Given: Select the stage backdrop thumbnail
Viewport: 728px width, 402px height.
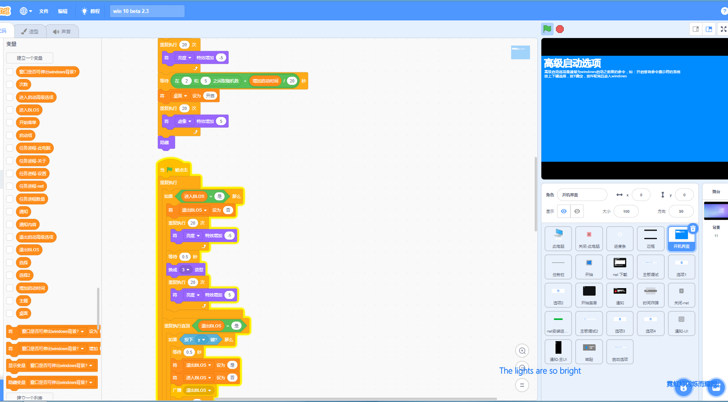Looking at the screenshot, I should (716, 211).
